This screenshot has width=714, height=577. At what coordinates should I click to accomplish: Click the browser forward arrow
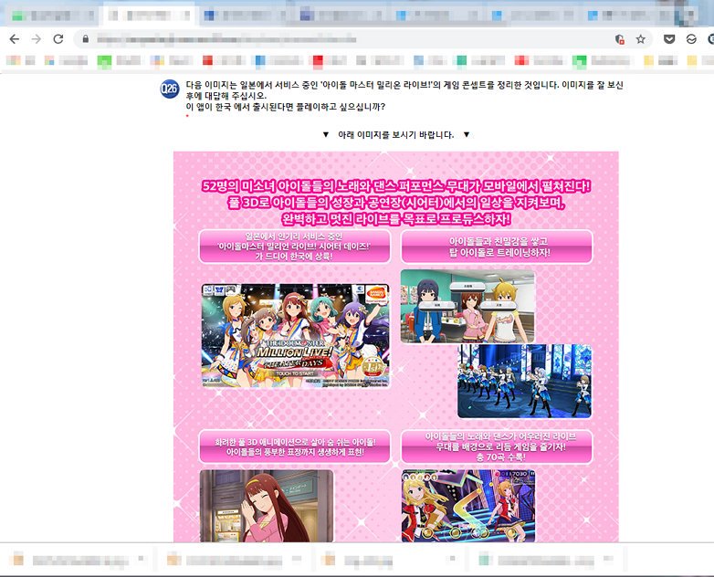36,39
